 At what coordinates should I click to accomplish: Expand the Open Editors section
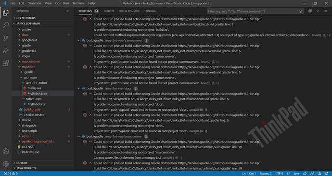point(43,18)
